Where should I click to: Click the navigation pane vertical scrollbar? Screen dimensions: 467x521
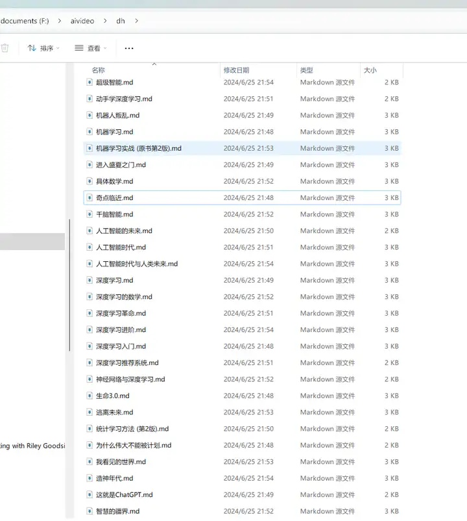69,285
